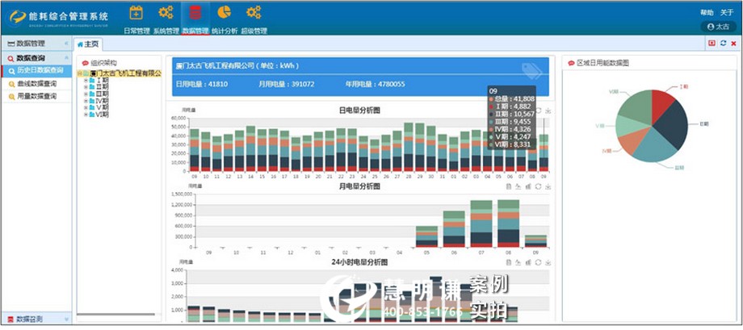Image resolution: width=743 pixels, height=330 pixels.
Task: Open 用量数据查询 in sidebar menu
Action: click(36, 96)
